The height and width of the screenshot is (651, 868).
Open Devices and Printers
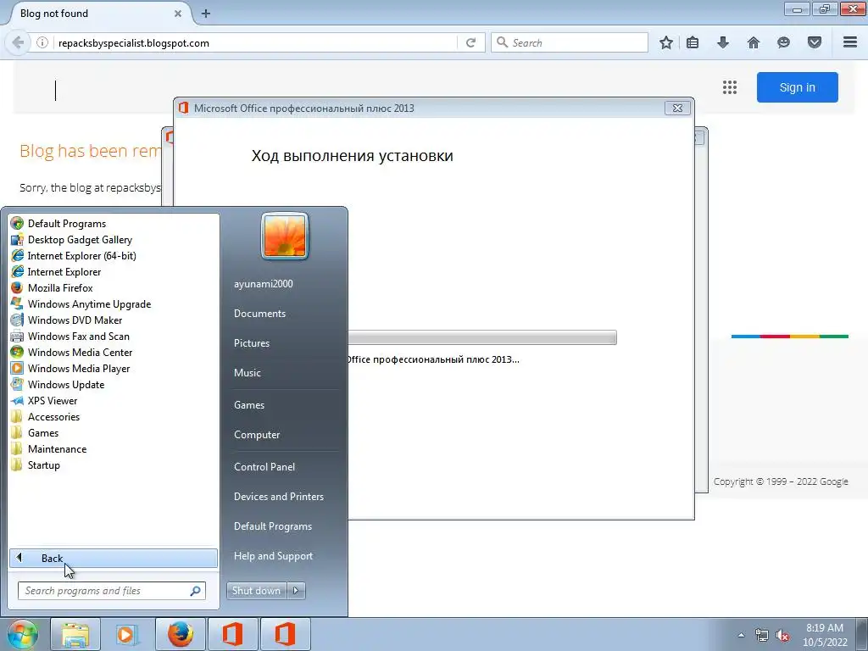tap(278, 497)
